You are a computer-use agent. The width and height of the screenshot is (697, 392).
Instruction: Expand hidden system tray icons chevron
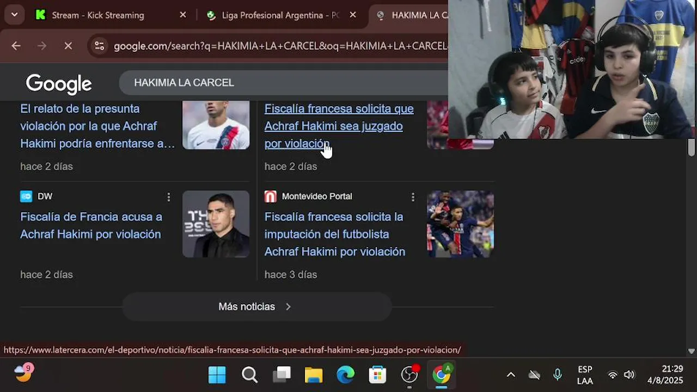pos(511,375)
